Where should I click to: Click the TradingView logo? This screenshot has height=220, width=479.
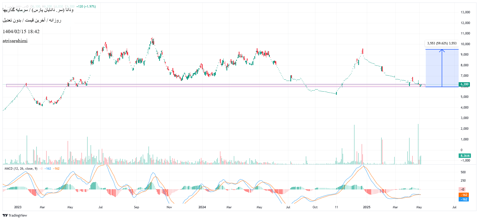[15, 215]
